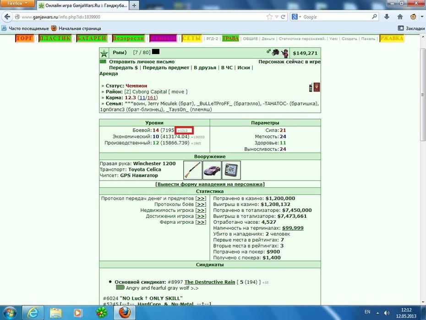The width and height of the screenshot is (426, 320).
Task: Click Передать $ link
Action: click(x=123, y=68)
